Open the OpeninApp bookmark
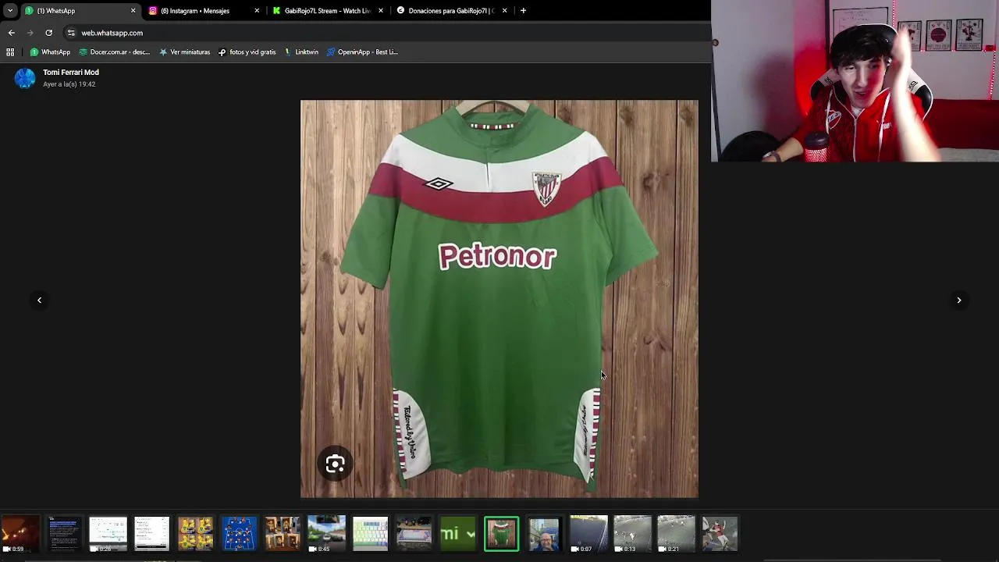999x562 pixels. point(363,52)
